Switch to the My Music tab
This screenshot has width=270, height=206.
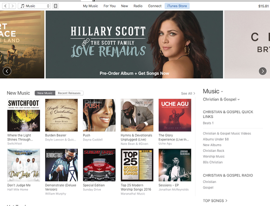(x=90, y=6)
